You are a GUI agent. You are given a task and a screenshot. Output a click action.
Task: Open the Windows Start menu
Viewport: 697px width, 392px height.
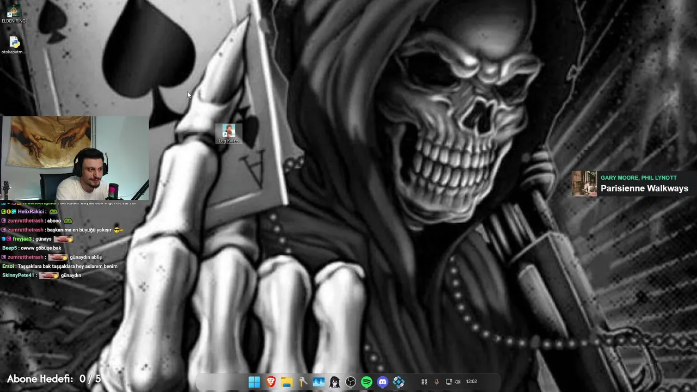[254, 382]
